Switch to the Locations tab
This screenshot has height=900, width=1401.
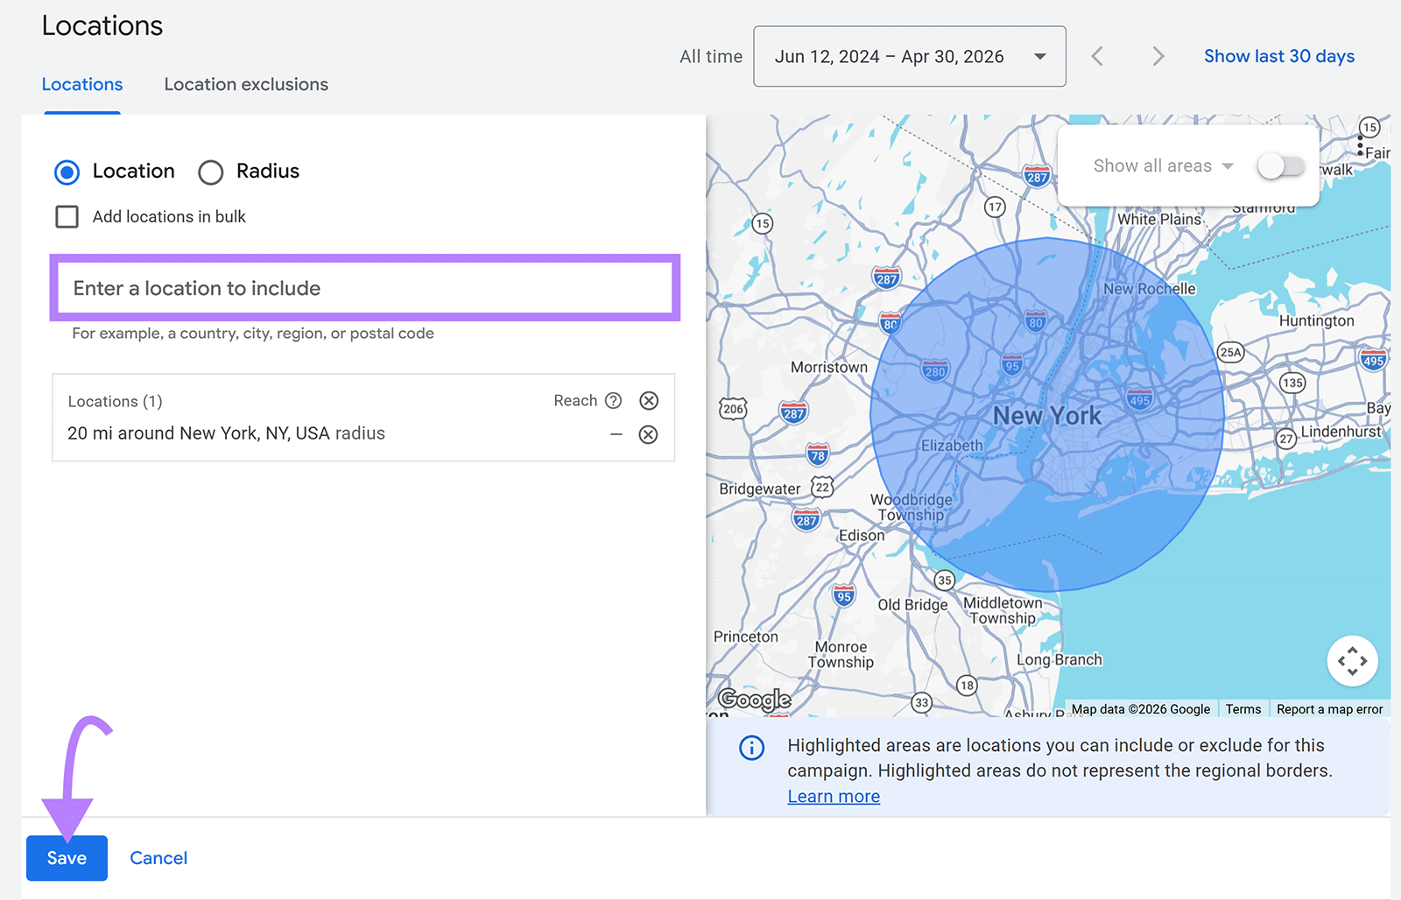82,84
